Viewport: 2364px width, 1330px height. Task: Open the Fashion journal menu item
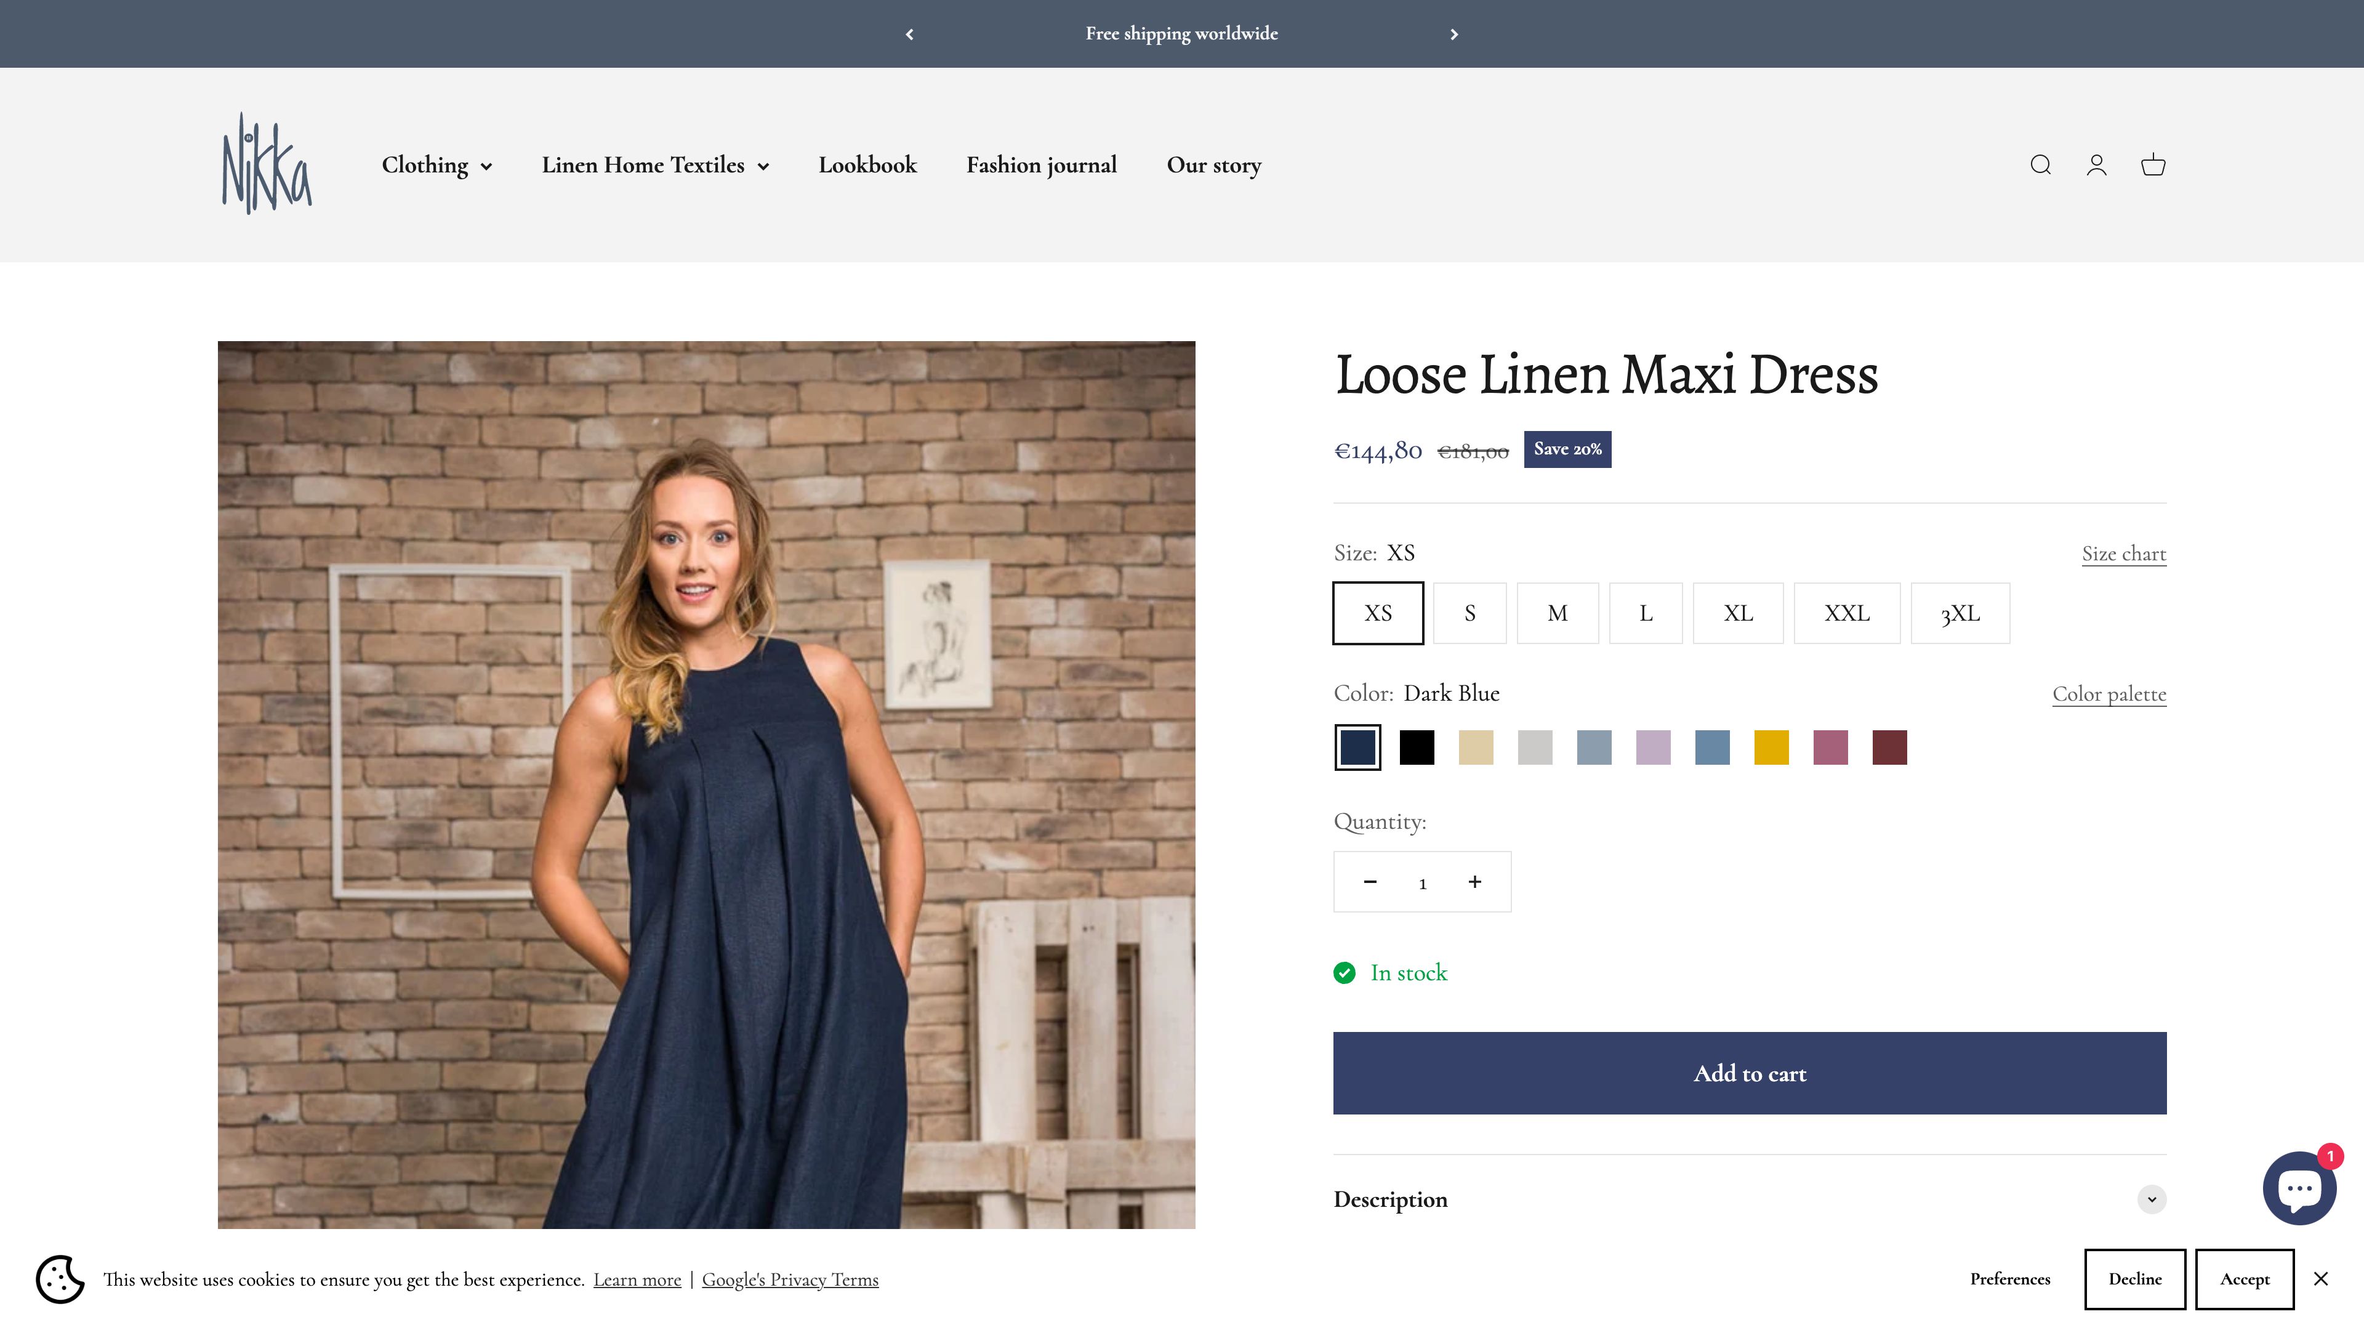pyautogui.click(x=1040, y=165)
